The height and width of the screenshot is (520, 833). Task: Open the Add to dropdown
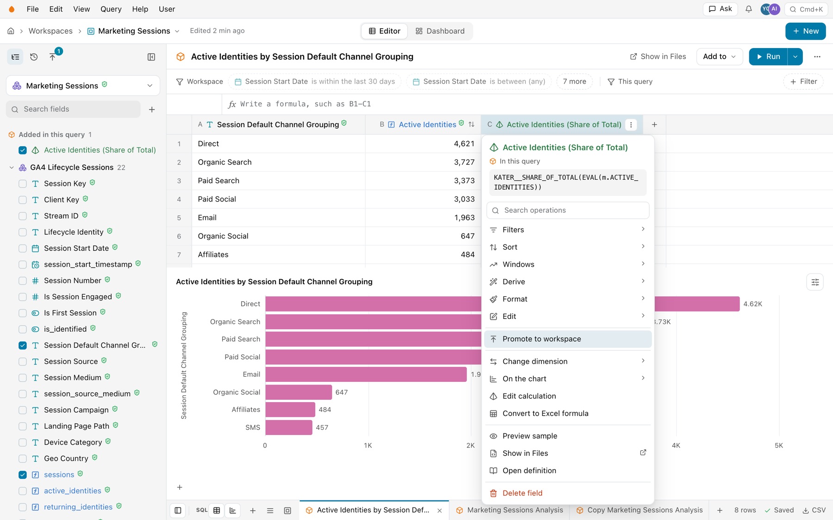[x=719, y=56]
